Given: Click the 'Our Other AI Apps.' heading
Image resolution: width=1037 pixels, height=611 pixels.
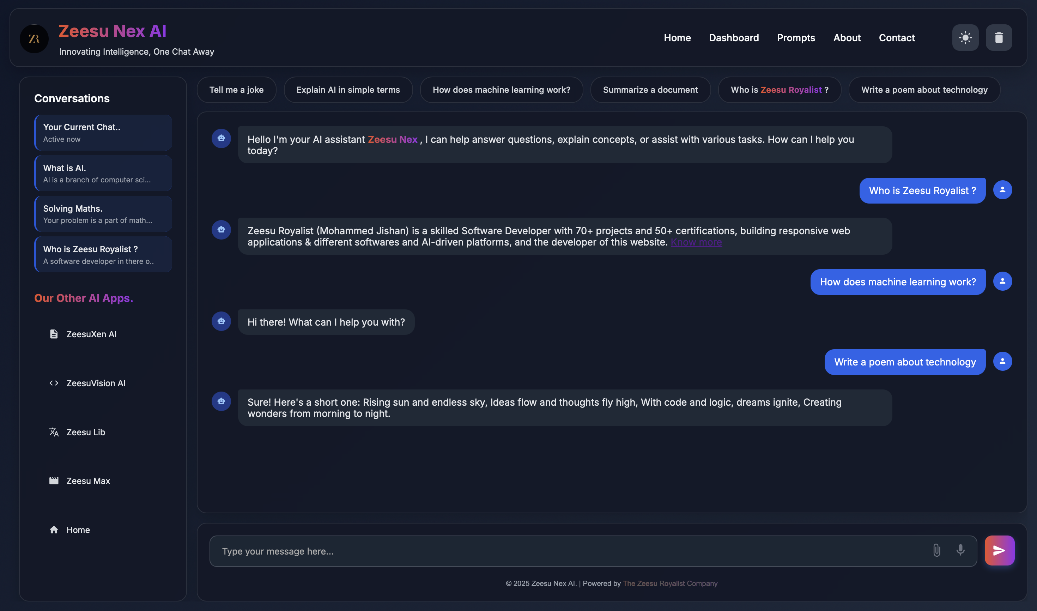Looking at the screenshot, I should (x=84, y=298).
